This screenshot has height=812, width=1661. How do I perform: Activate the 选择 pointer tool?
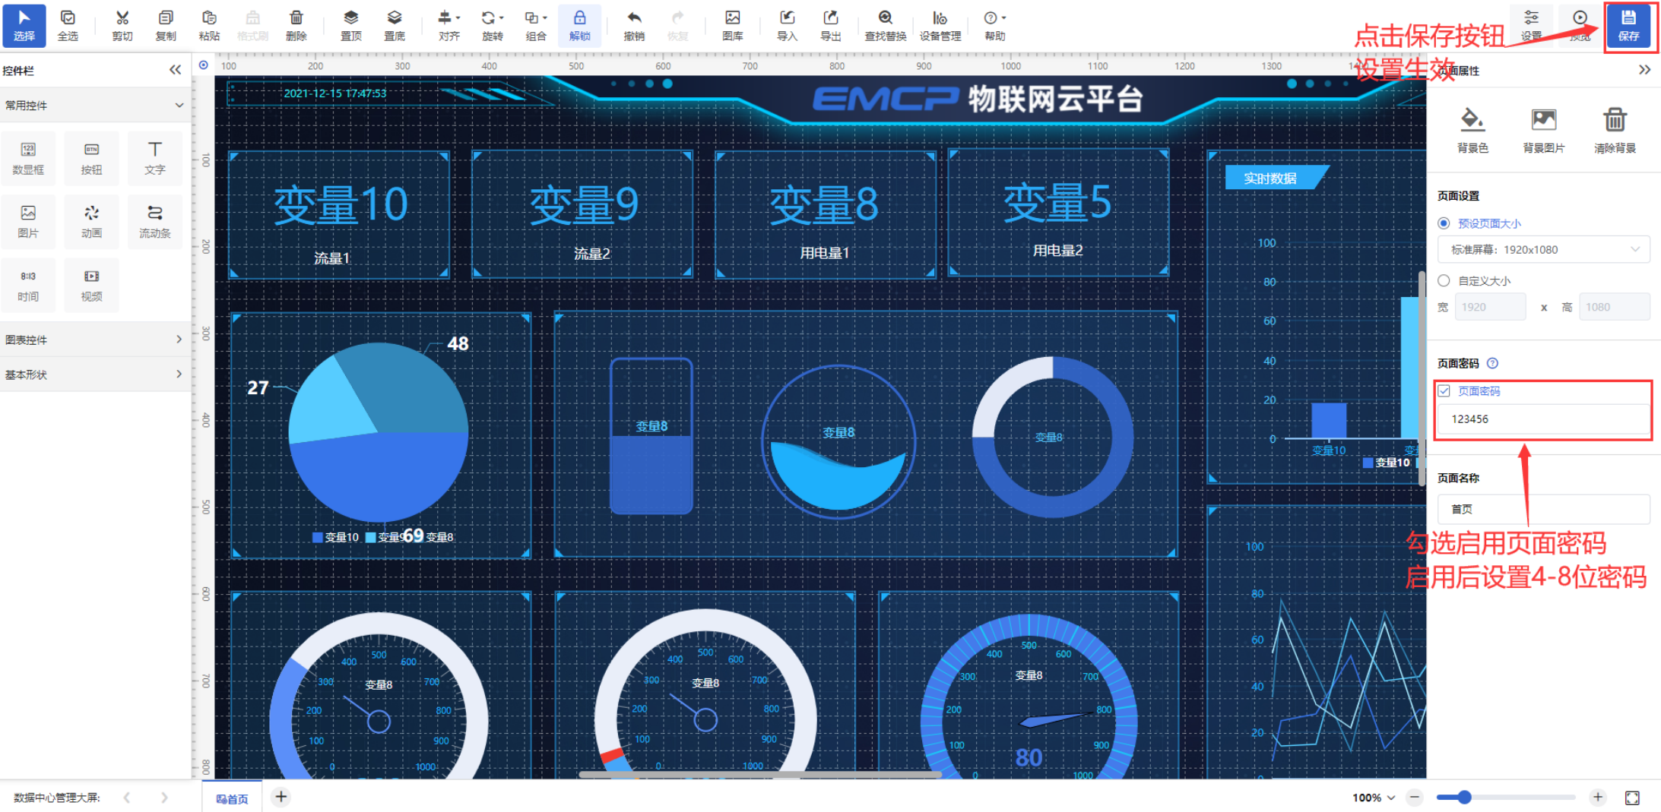coord(24,25)
